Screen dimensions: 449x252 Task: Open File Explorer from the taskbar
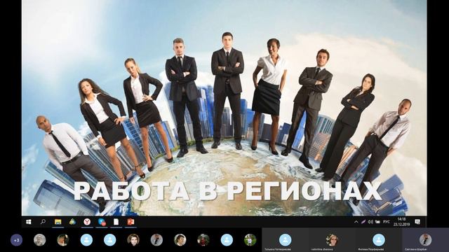tap(58, 222)
